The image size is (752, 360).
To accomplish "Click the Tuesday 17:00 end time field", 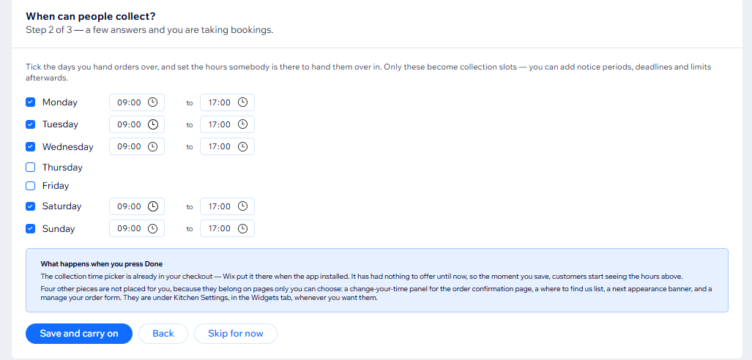I will (x=227, y=124).
